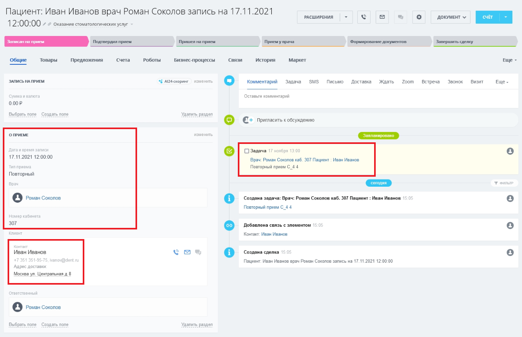Click Пригласить к обсуждению
Screen dimensions: 522x337
[286, 120]
